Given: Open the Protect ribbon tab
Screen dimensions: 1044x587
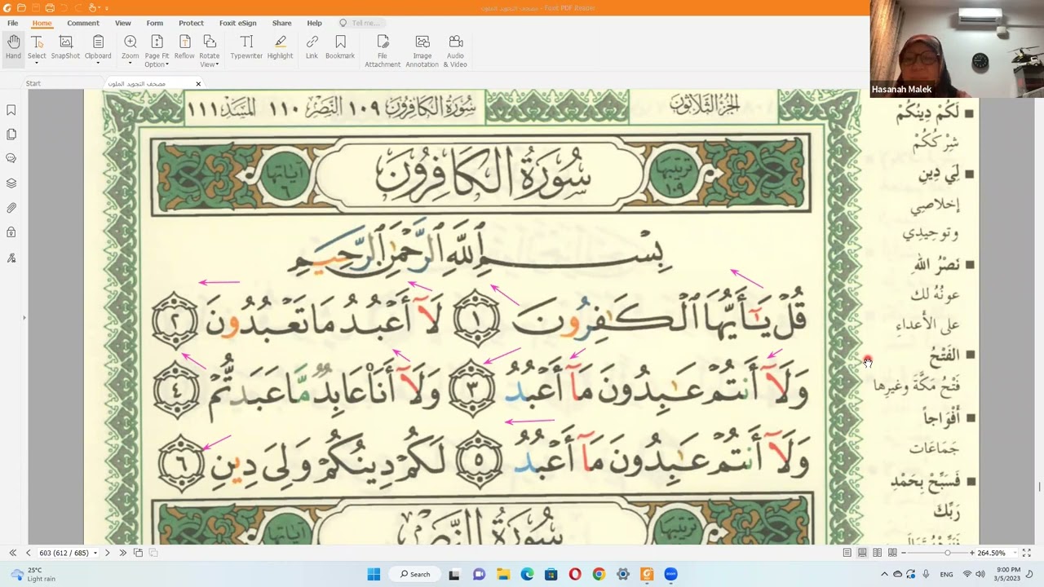Looking at the screenshot, I should [x=191, y=23].
